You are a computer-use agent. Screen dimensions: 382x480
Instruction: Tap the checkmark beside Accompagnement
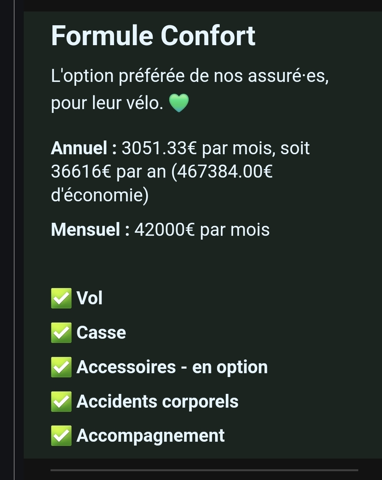tap(61, 436)
